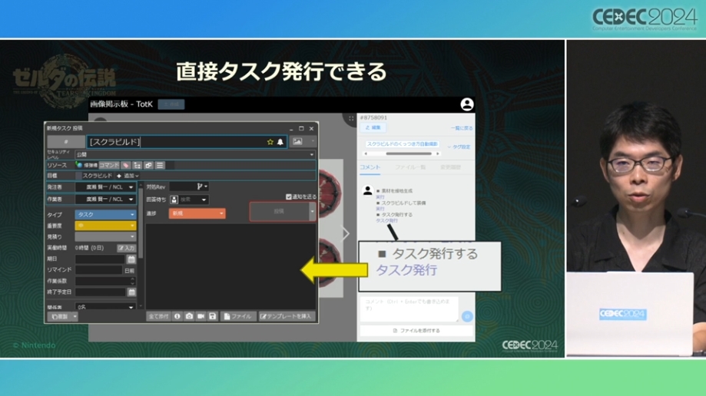Click the 投稿 submit button
The image size is (706, 396).
[x=279, y=212]
